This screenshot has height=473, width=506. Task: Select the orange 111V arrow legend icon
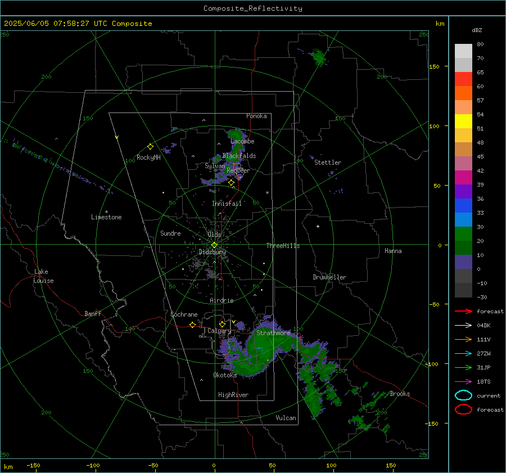(463, 339)
